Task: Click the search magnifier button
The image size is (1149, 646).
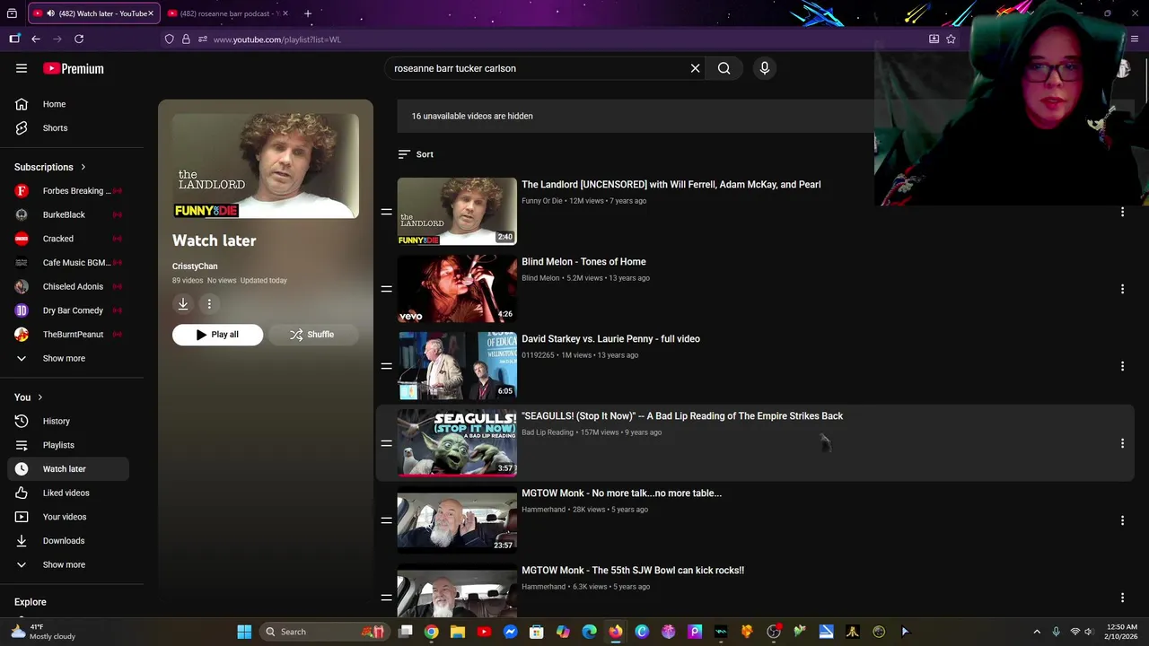Action: [724, 68]
